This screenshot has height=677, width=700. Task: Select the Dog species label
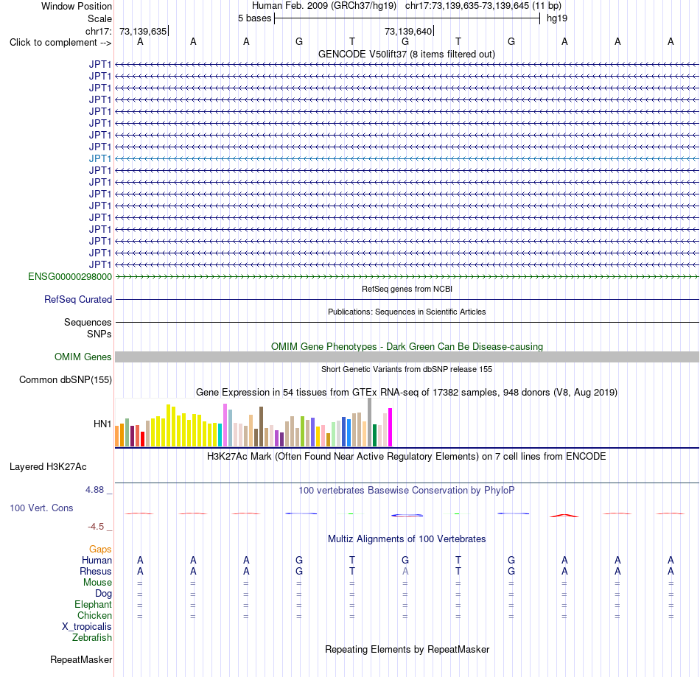tap(104, 594)
